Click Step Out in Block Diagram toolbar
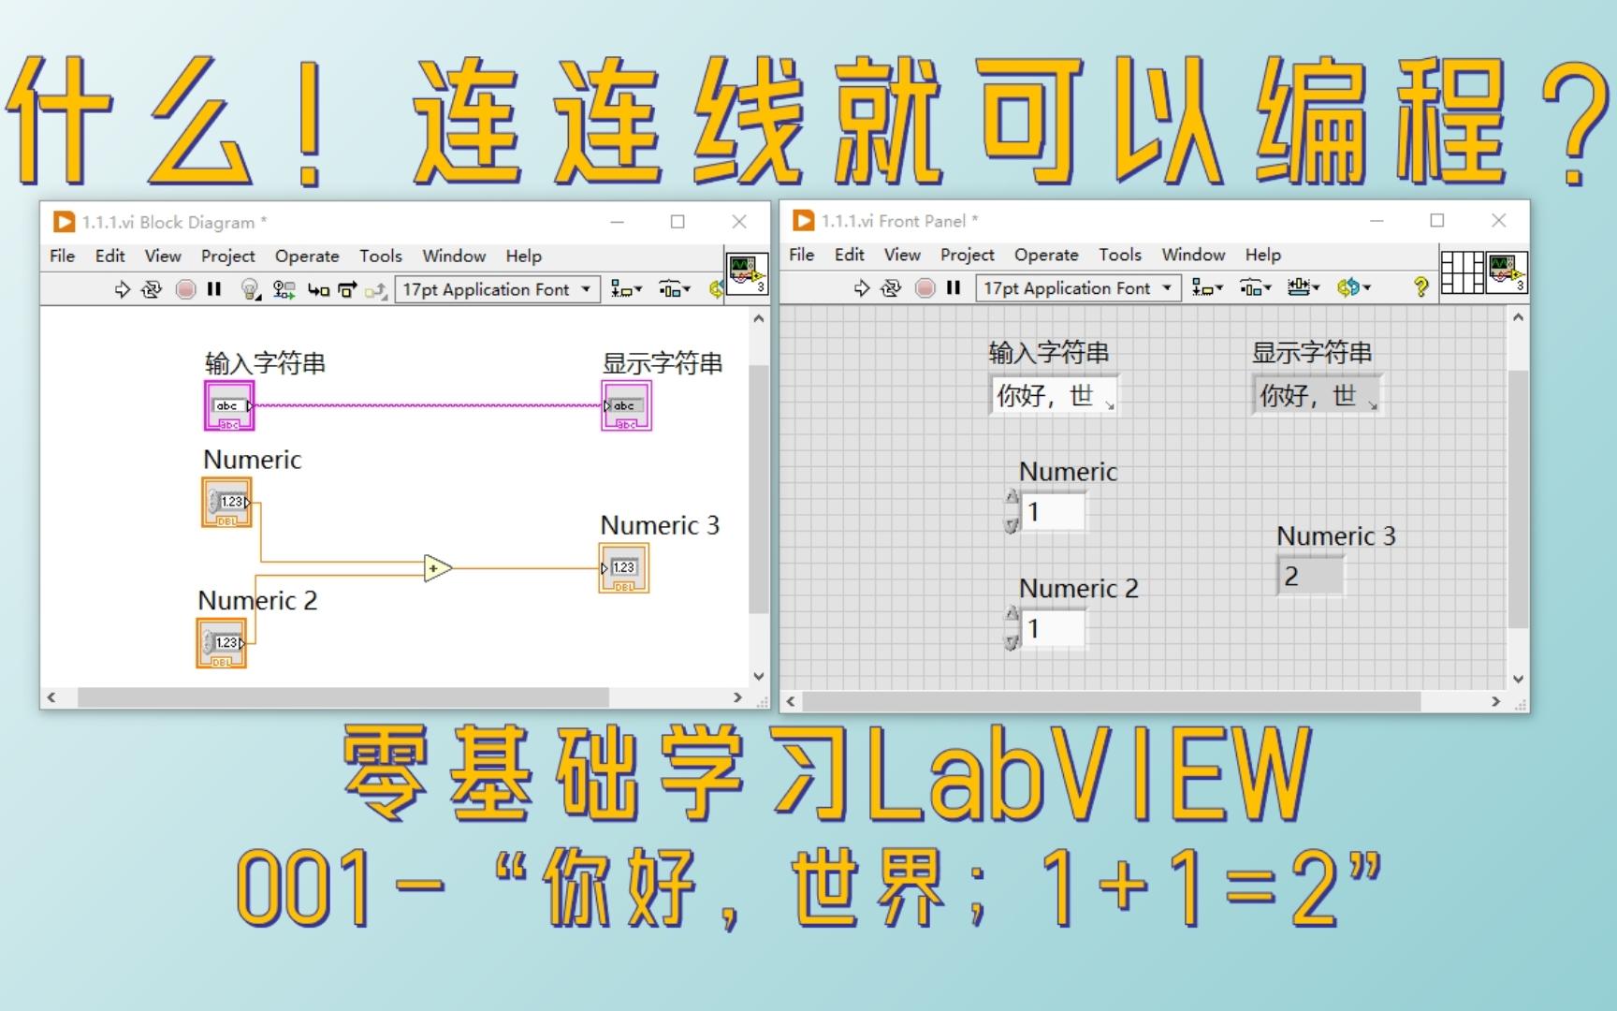This screenshot has width=1617, height=1011. click(375, 291)
